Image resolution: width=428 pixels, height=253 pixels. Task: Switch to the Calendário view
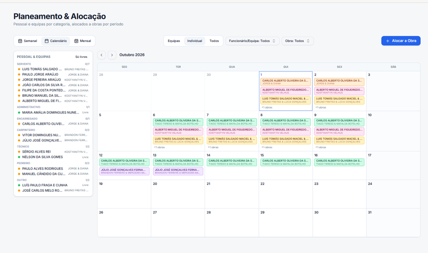(x=56, y=41)
